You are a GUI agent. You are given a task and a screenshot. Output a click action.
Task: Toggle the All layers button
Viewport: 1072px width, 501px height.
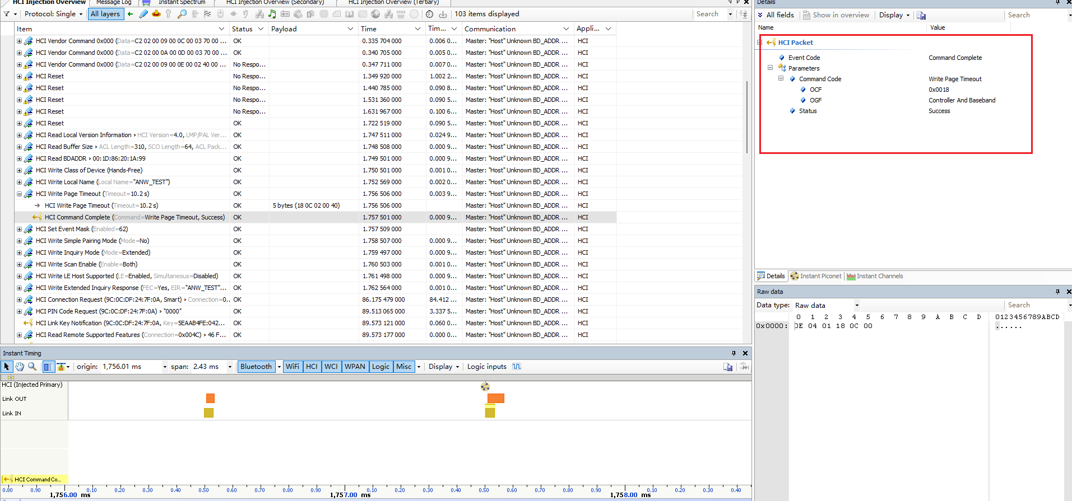pos(105,14)
